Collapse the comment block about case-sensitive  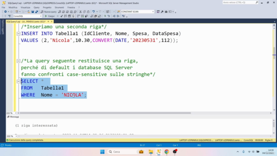[18, 61]
